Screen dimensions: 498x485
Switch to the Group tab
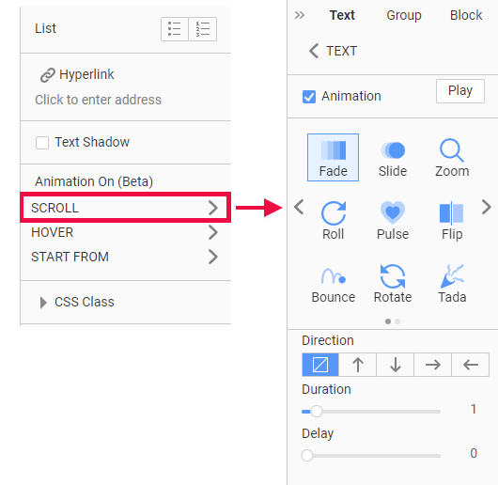tap(404, 15)
